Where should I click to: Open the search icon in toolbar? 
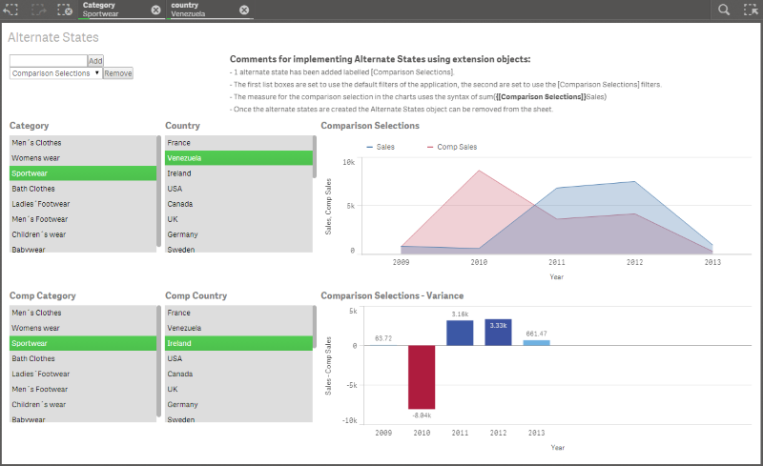pyautogui.click(x=725, y=10)
